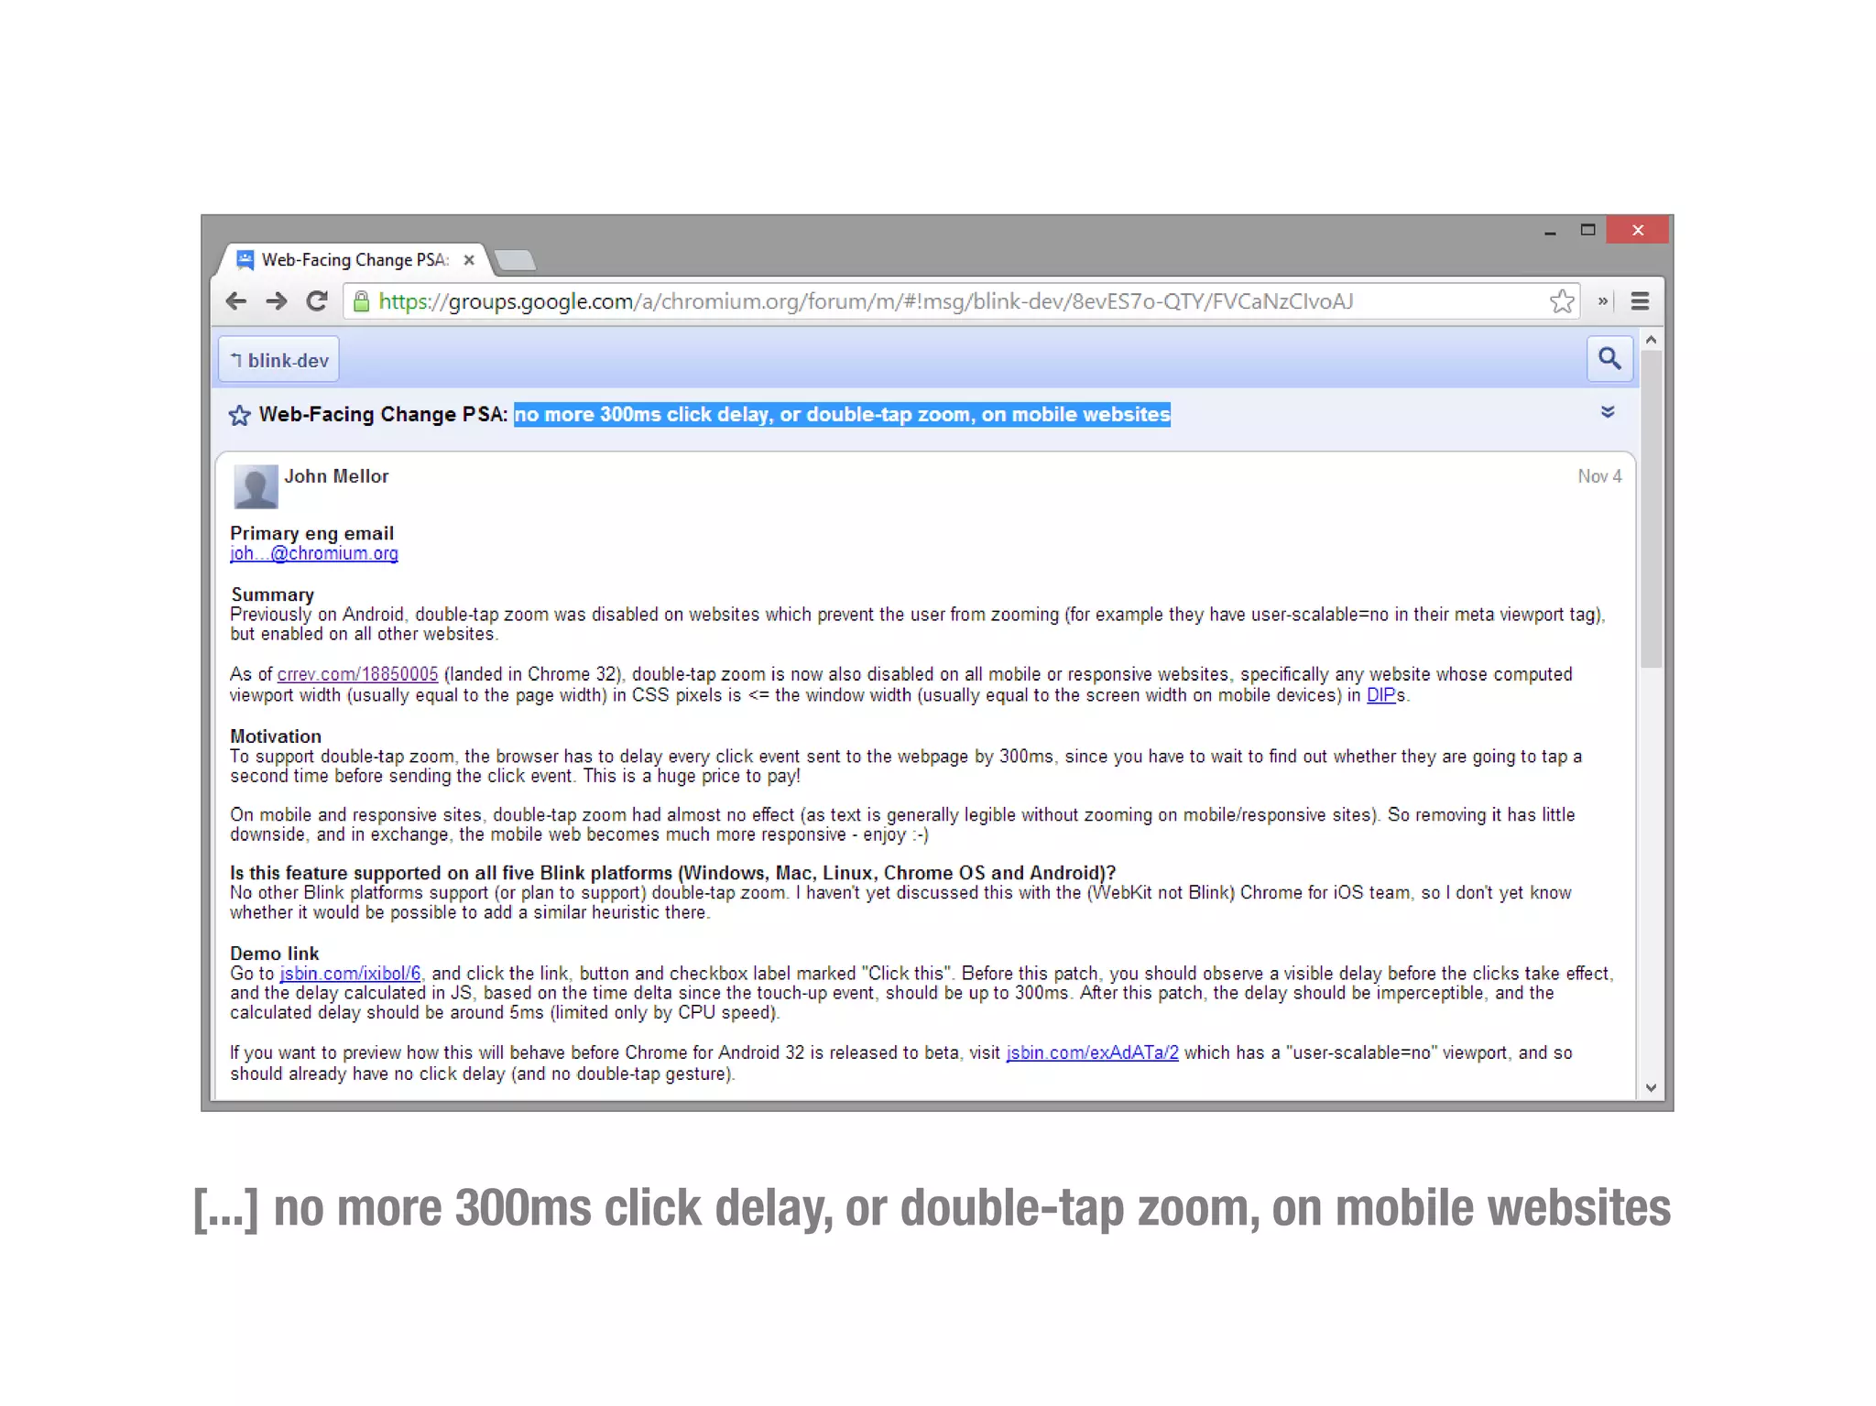Screen dimensions: 1876x1406
Task: Close the Chrome window
Action: 1638,230
